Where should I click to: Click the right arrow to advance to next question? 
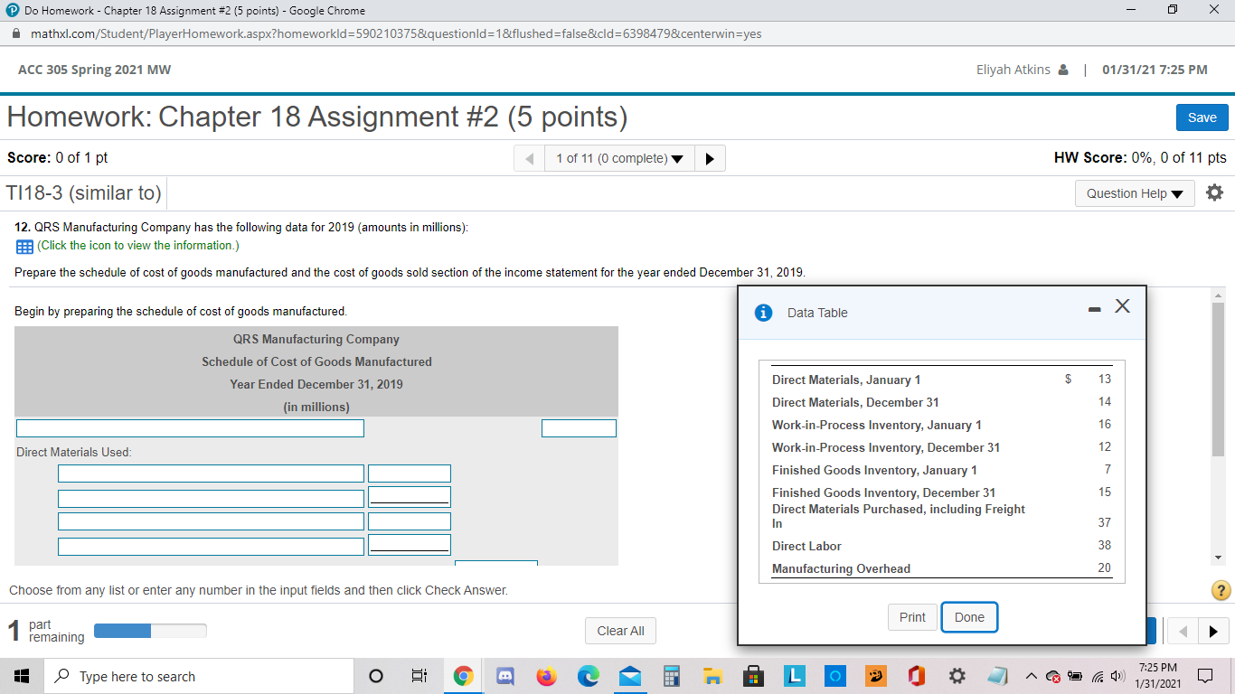click(710, 157)
